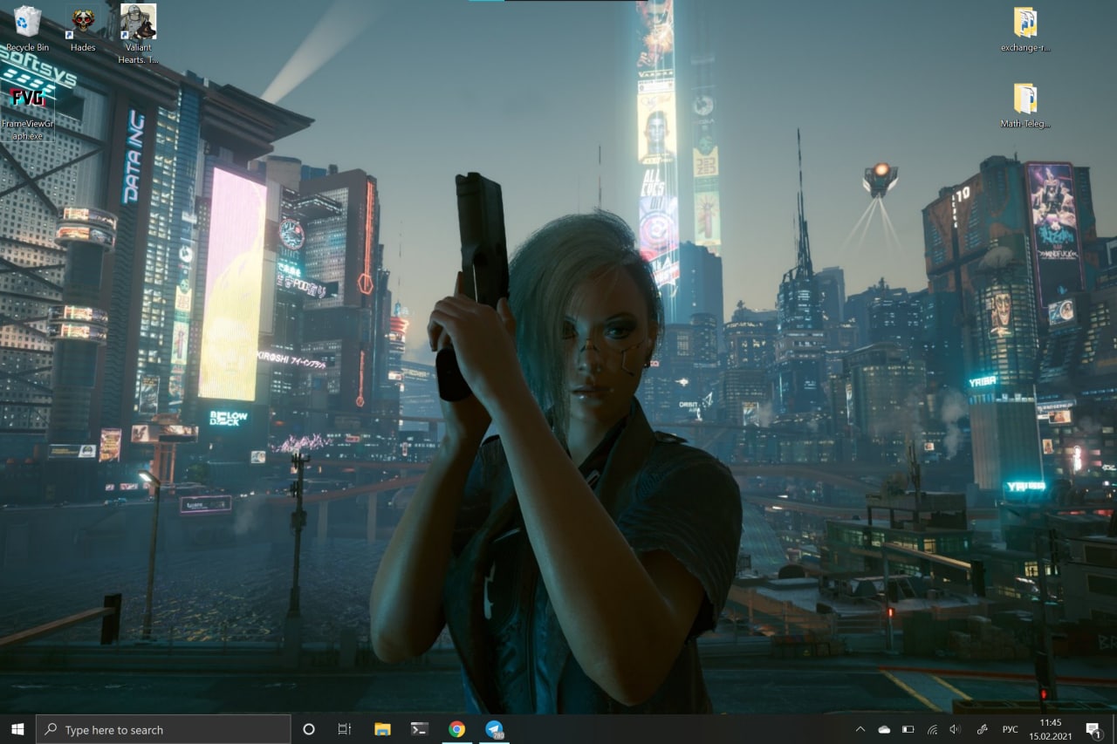Screen dimensions: 1117x744
Task: Open OneDrive cloud tray icon
Action: click(x=884, y=729)
